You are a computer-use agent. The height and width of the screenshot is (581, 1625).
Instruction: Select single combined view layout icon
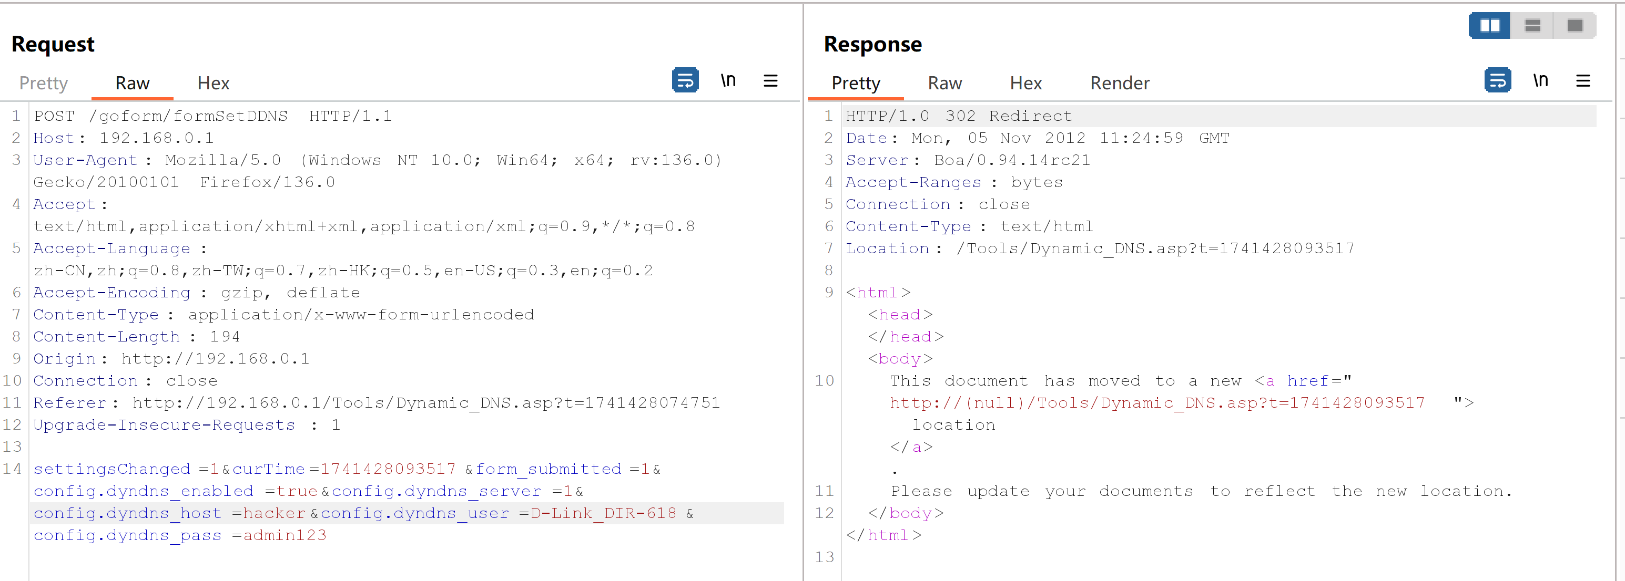pos(1575,25)
